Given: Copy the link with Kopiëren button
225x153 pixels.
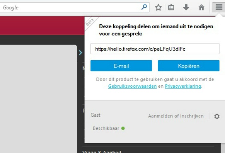Looking at the screenshot, I should point(189,66).
